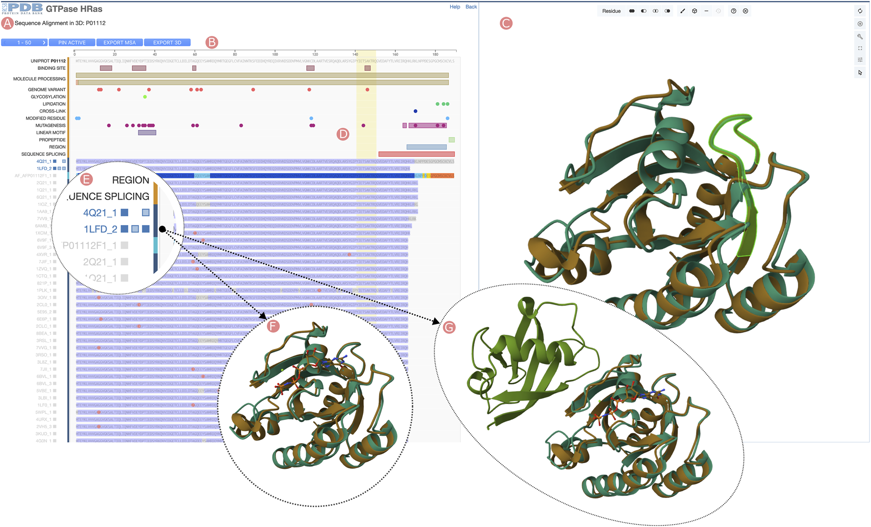
Task: Open the wrench controls panel icon
Action: [x=860, y=36]
